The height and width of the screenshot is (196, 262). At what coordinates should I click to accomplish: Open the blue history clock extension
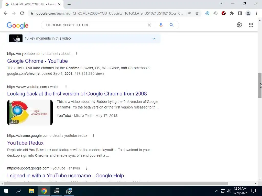207,13
